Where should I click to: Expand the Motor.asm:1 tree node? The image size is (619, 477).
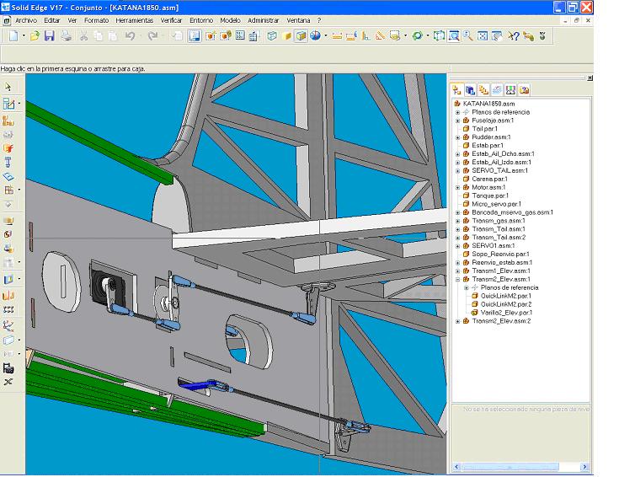[457, 187]
